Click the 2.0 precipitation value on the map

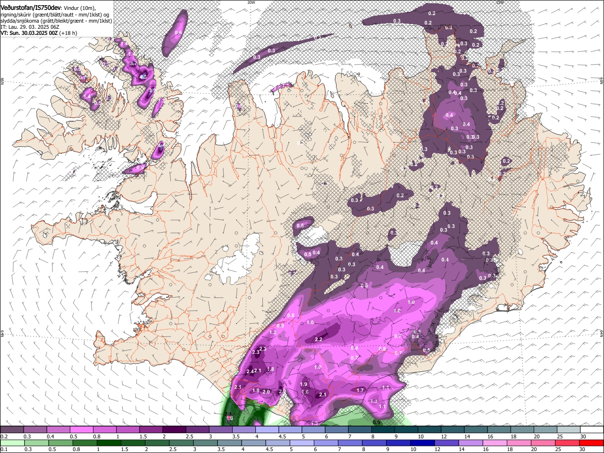tap(266, 392)
